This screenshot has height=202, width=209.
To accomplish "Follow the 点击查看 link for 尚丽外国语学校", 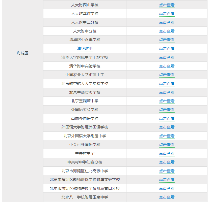I will pyautogui.click(x=167, y=118).
